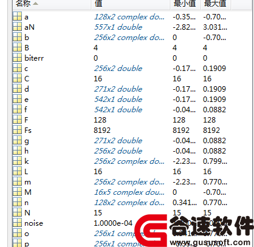Image resolution: width=254 pixels, height=247 pixels.
Task: Click the variable icon for uppercase B
Action: coord(17,47)
